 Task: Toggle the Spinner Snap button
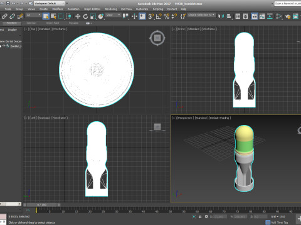point(174,16)
